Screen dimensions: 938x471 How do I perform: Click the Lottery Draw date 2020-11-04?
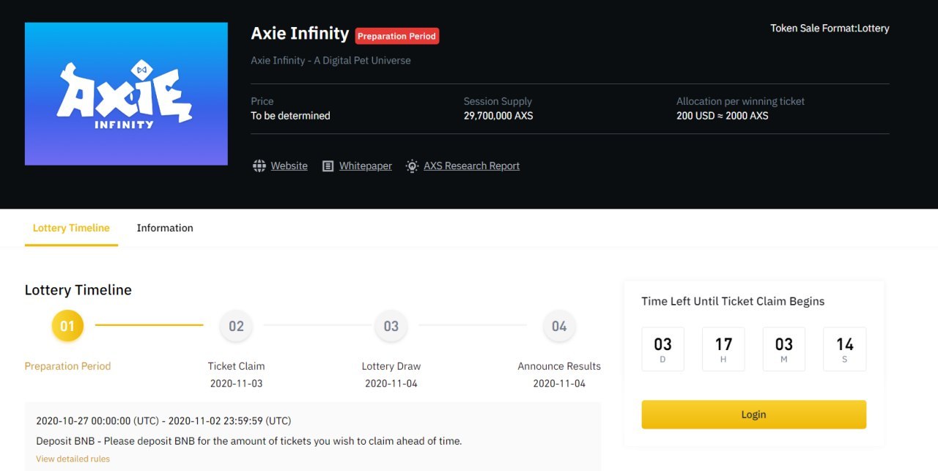(x=391, y=383)
